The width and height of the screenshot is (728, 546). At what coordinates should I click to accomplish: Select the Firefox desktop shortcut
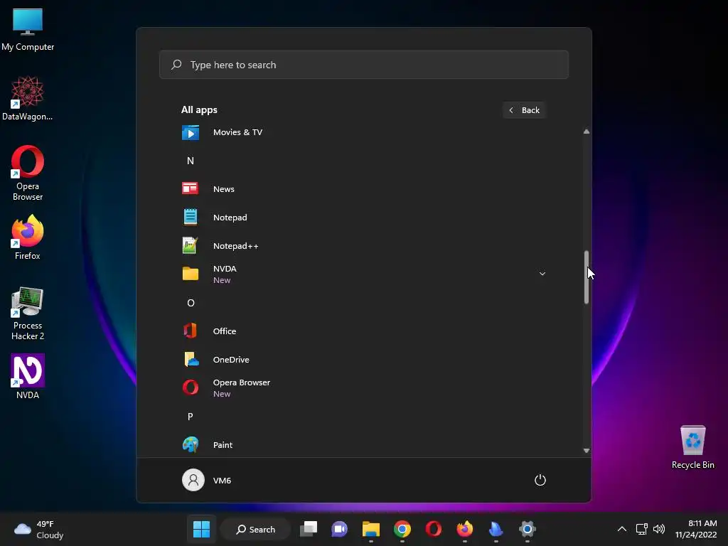pyautogui.click(x=28, y=237)
